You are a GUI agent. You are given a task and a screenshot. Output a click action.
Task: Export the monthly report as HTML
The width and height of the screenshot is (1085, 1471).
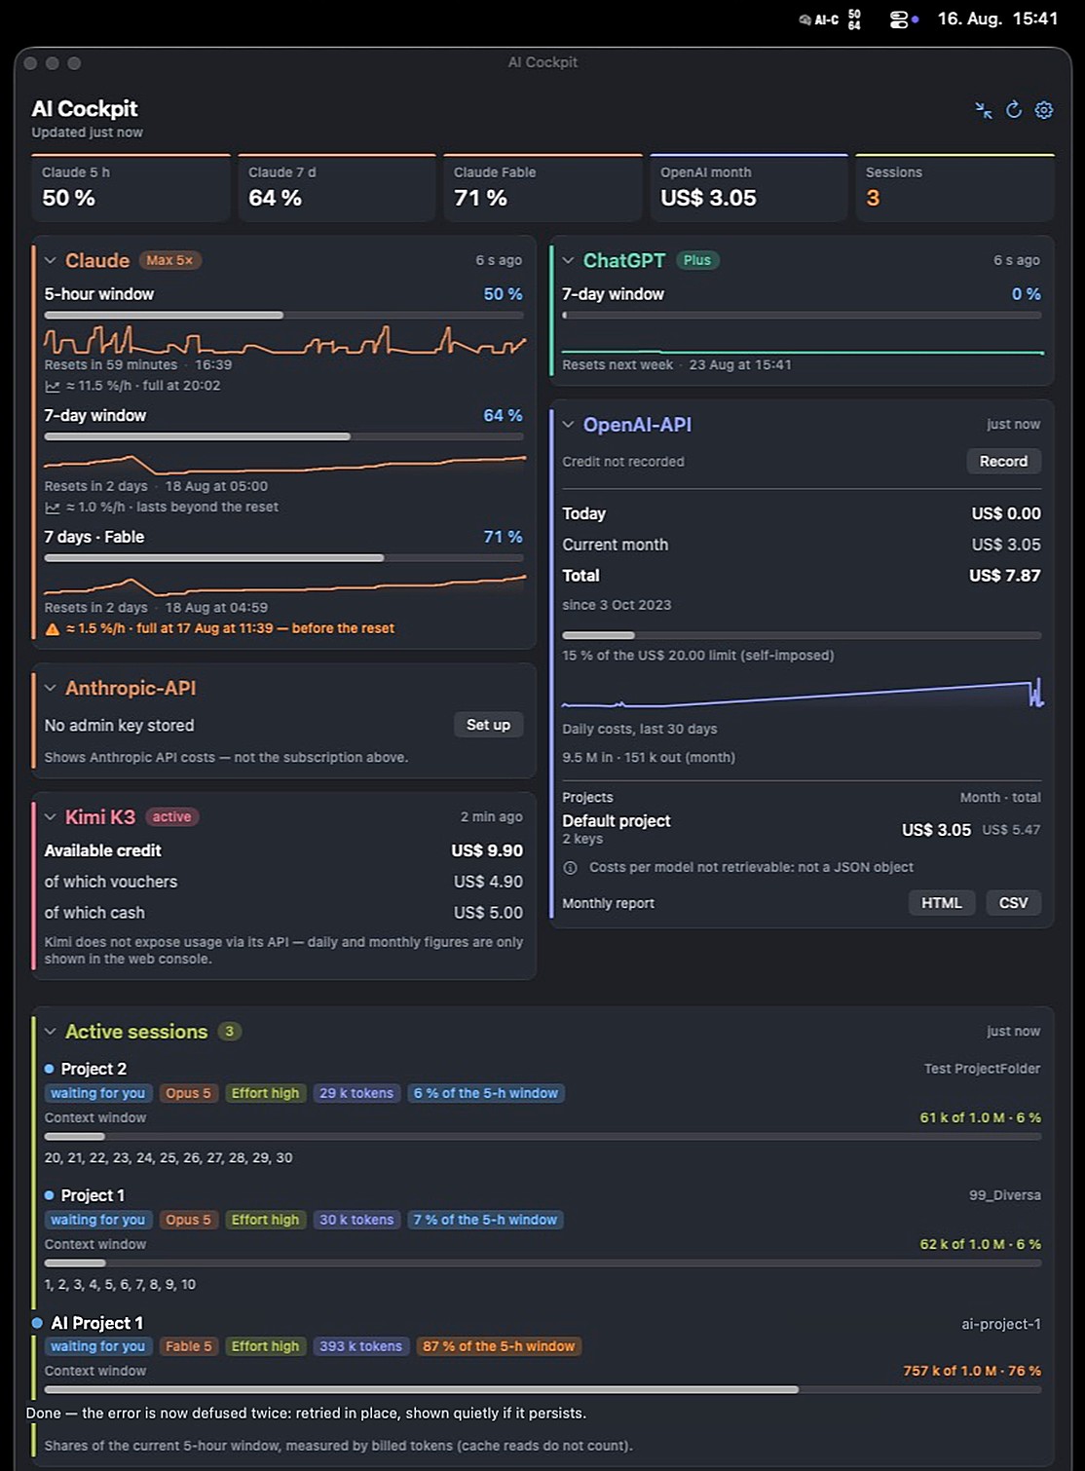click(x=941, y=903)
